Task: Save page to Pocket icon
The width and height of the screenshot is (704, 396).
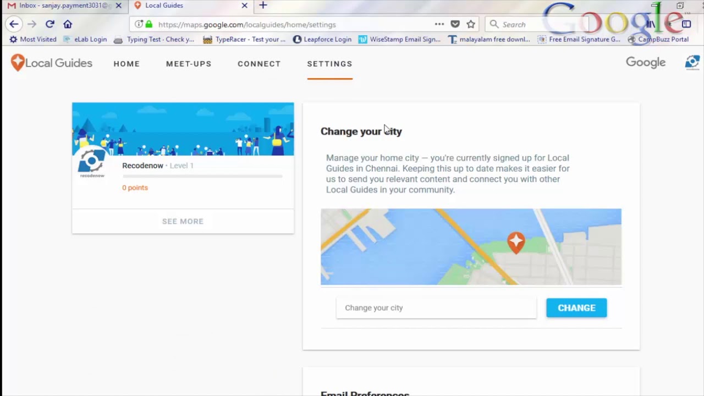Action: coord(455,24)
